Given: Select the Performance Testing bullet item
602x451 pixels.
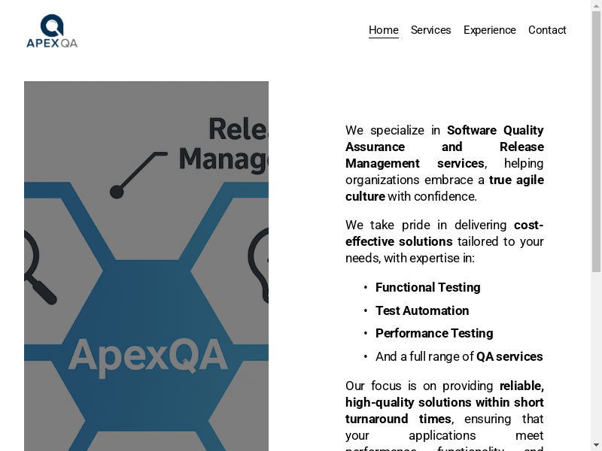Looking at the screenshot, I should point(434,333).
